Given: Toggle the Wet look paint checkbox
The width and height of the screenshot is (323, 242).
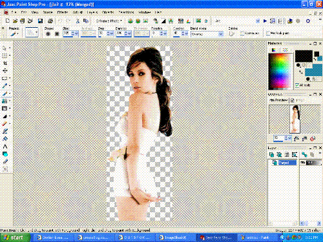Looking at the screenshot, I should (x=268, y=33).
